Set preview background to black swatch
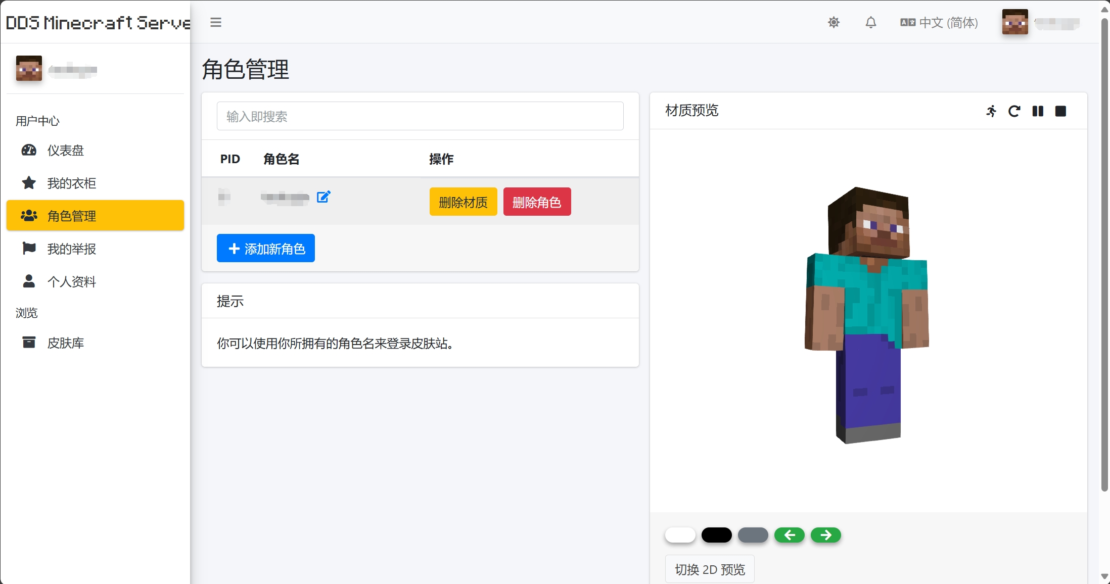This screenshot has width=1110, height=584. point(716,535)
